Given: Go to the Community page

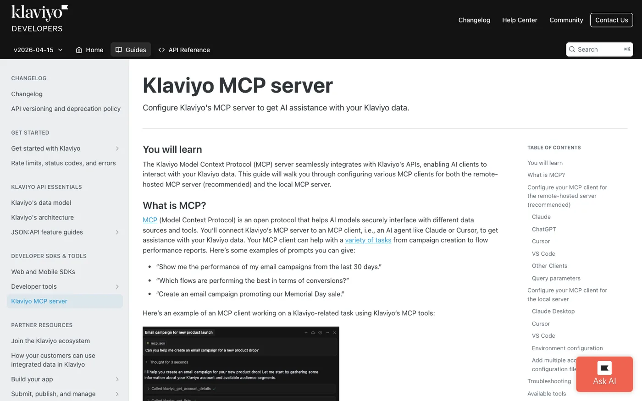Looking at the screenshot, I should (566, 20).
